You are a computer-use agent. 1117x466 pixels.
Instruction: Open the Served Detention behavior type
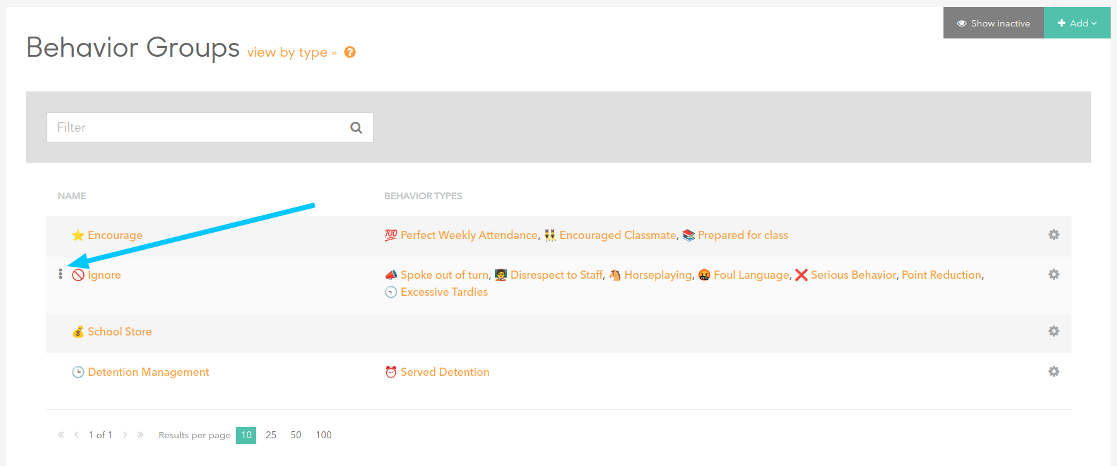tap(444, 372)
